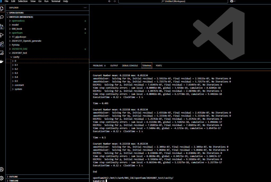Click the Untitled (Workspace) search box
The height and width of the screenshot is (182, 271).
(173, 1)
